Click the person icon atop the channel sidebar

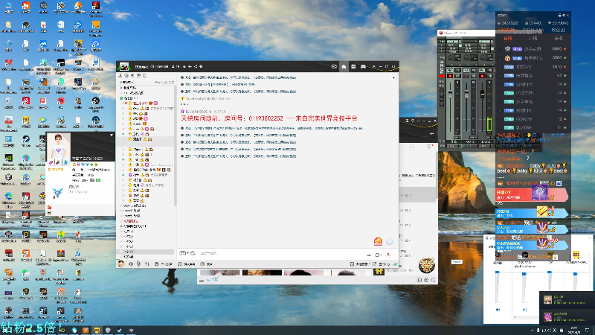(x=121, y=76)
